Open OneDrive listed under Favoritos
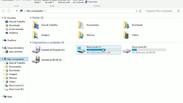 tap(12, 33)
